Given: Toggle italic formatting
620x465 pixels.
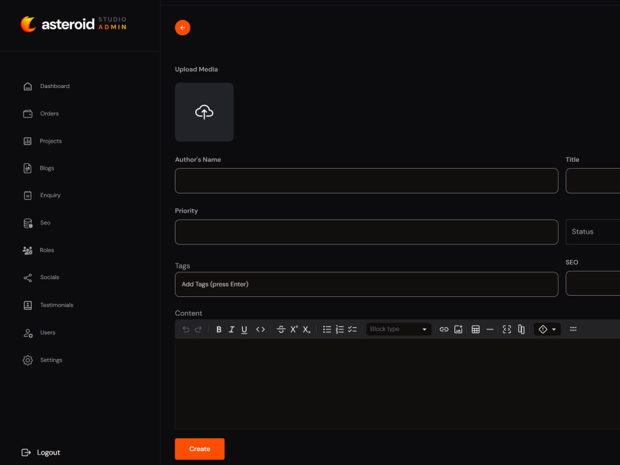Looking at the screenshot, I should 231,329.
